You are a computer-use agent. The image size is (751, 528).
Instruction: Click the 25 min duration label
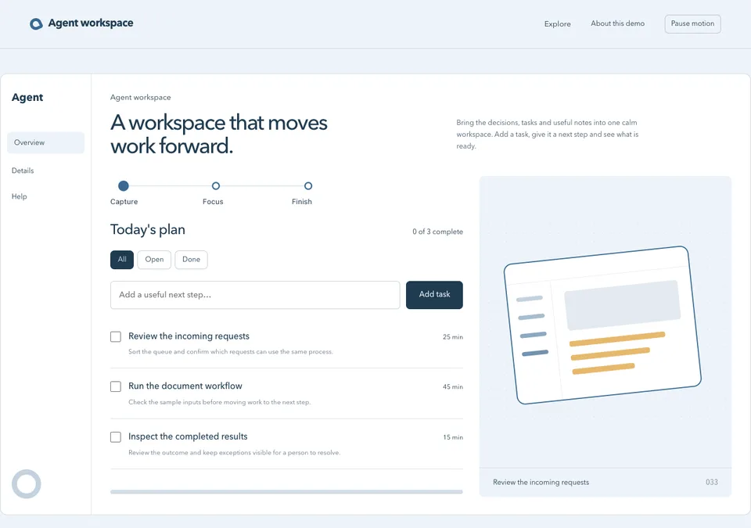(453, 337)
